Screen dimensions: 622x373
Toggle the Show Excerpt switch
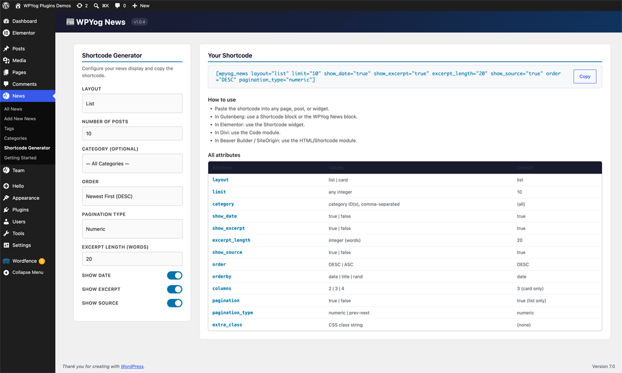tap(174, 289)
